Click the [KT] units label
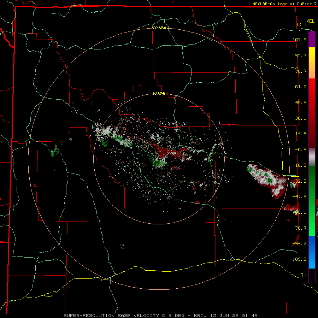 click(302, 24)
